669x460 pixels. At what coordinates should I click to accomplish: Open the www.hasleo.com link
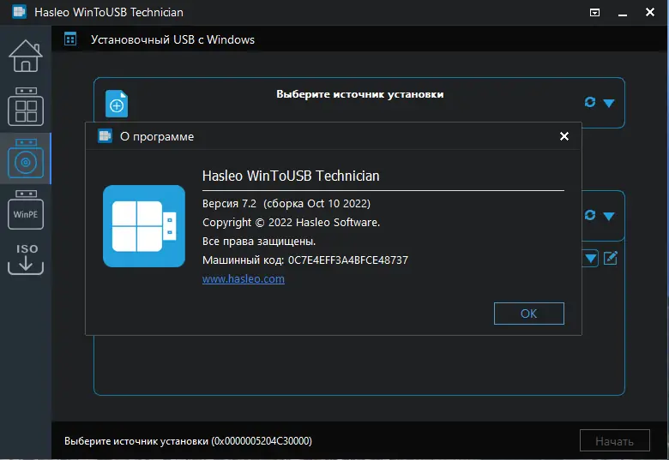[x=244, y=279]
